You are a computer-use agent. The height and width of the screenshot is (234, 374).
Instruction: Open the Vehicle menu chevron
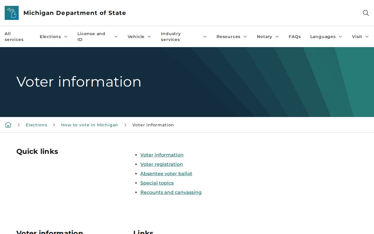(149, 37)
